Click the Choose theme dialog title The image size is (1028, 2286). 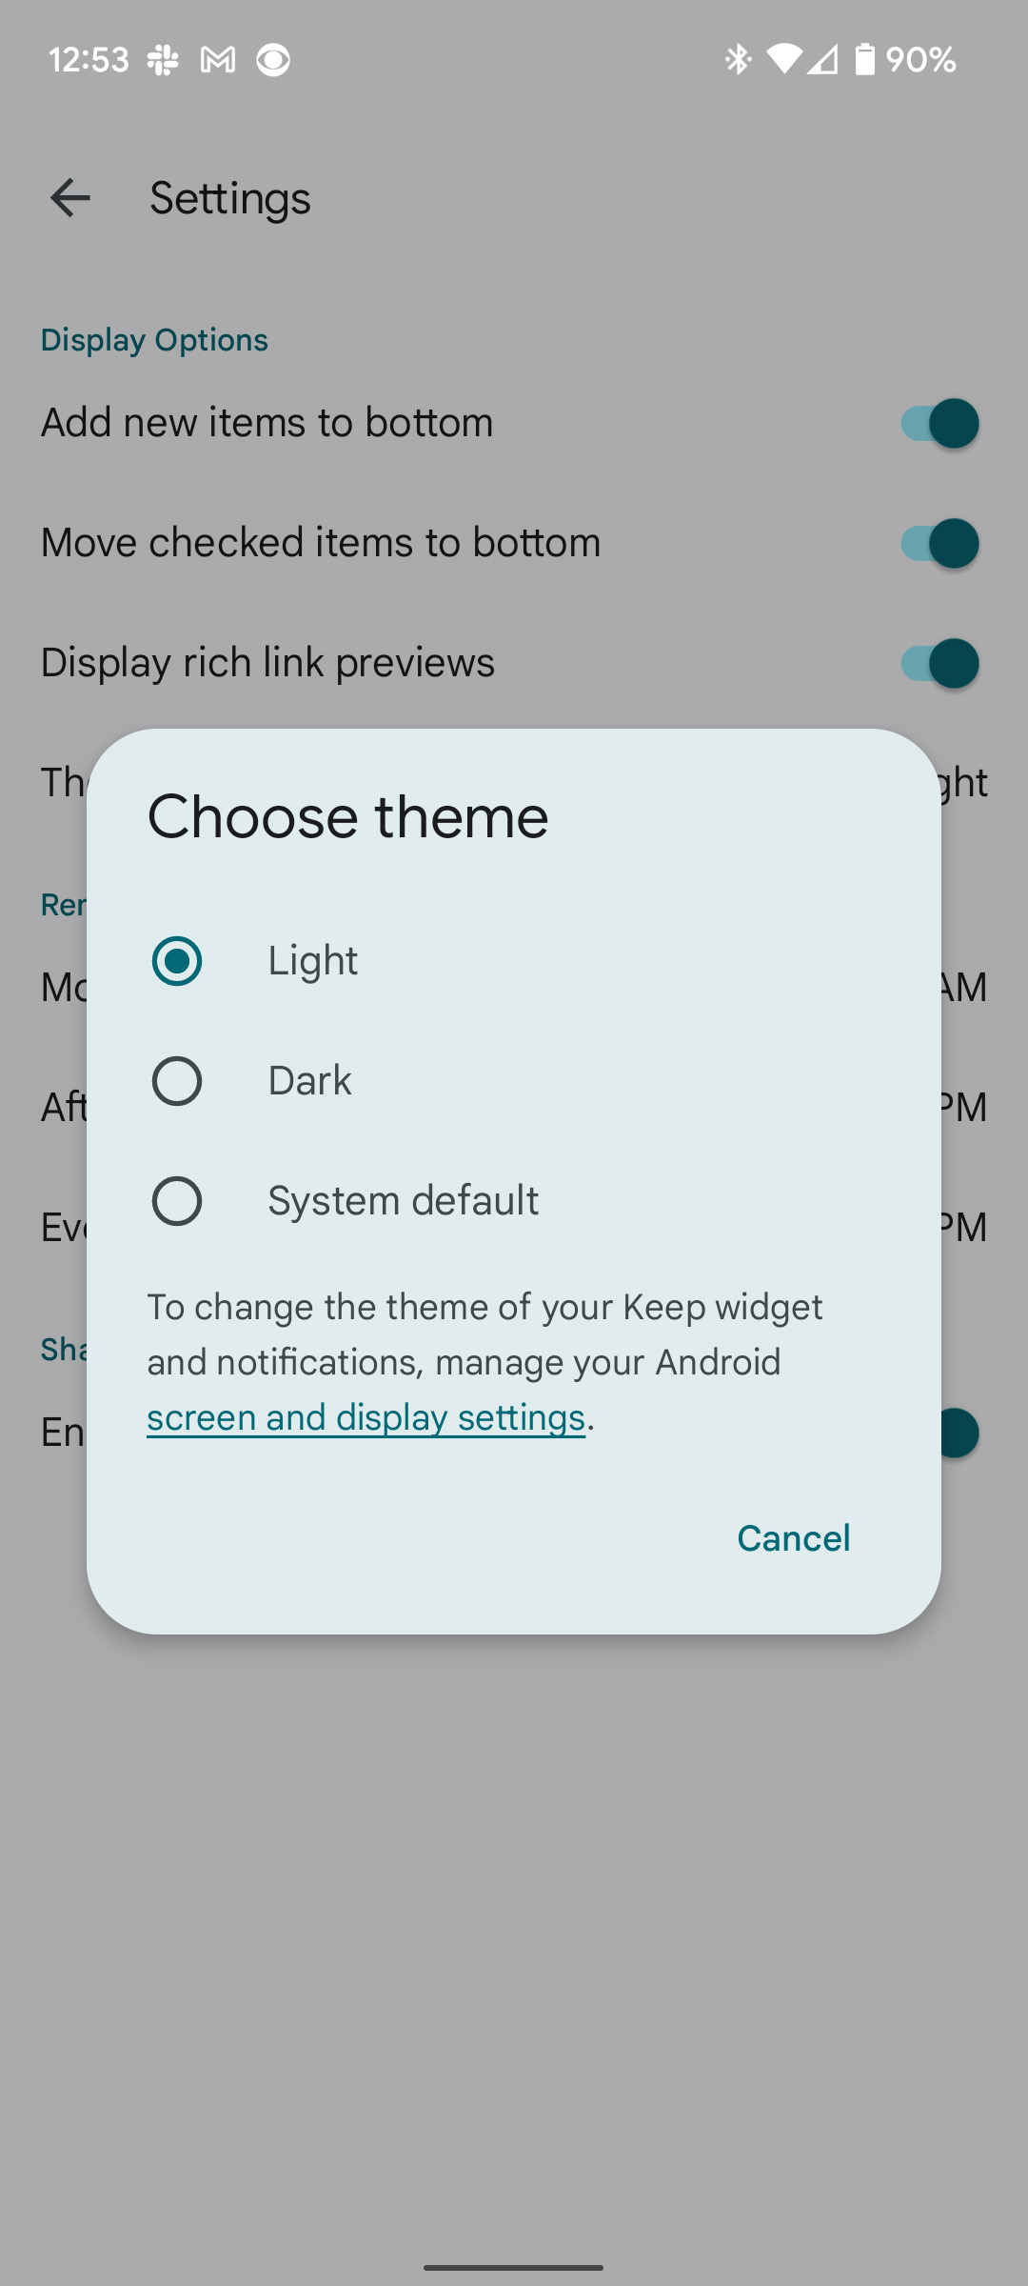pos(347,816)
